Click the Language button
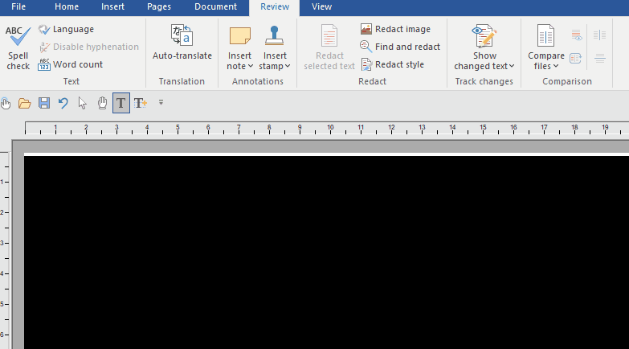Viewport: 629px width, 349px height. [x=66, y=29]
